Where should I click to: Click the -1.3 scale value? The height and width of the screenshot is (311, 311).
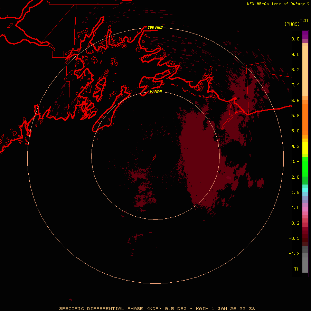[294, 254]
